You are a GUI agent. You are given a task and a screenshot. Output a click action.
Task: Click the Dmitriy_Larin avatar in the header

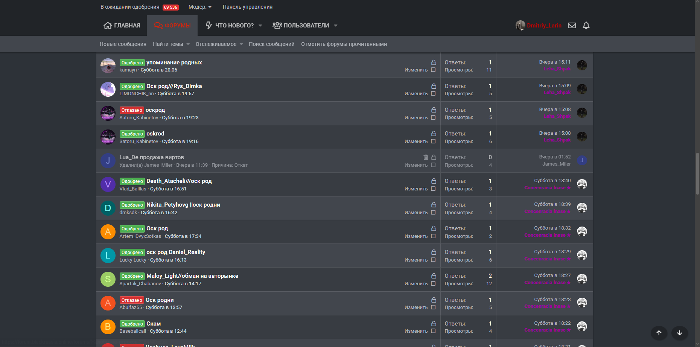pos(520,26)
